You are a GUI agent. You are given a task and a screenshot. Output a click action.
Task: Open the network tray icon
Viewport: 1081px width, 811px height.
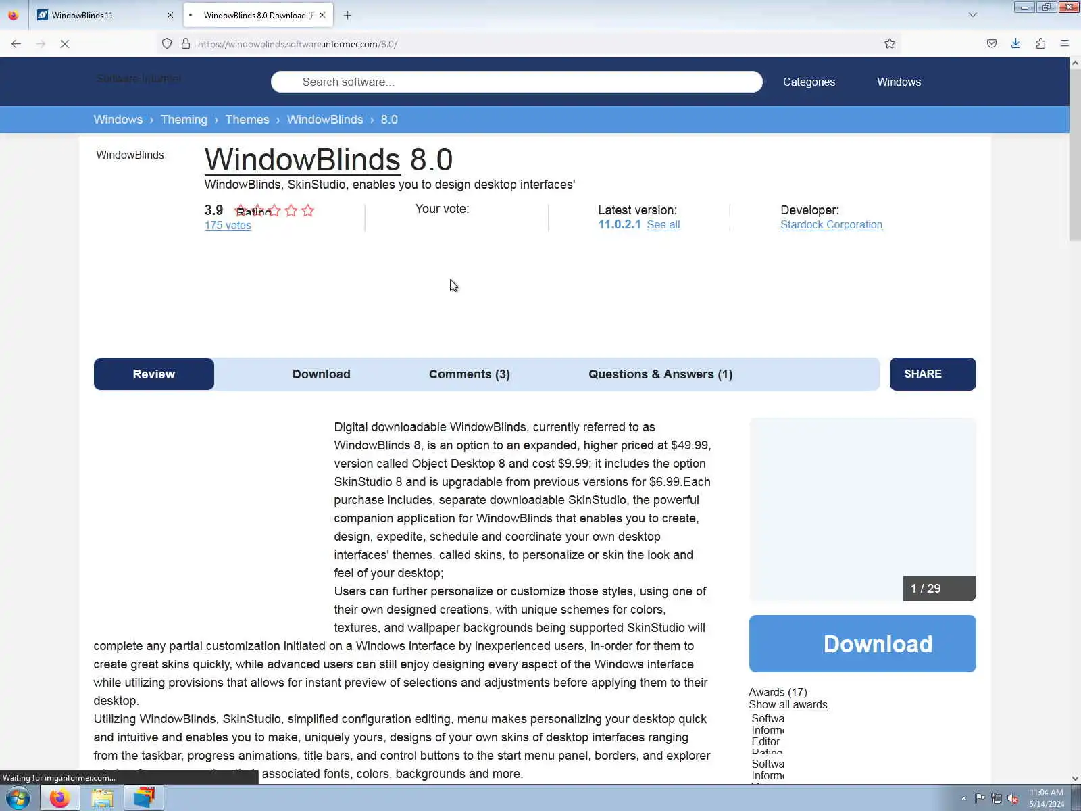[997, 799]
